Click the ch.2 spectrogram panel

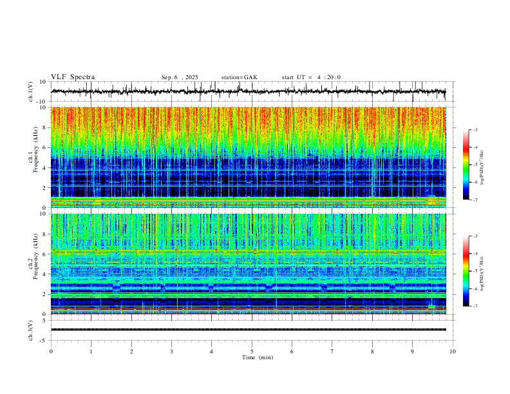pos(248,264)
